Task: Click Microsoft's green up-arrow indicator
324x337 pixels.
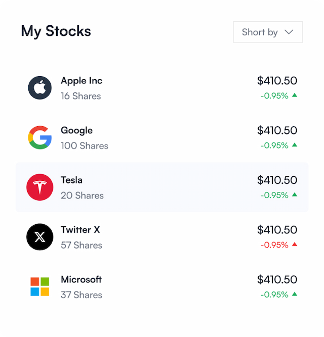Action: point(295,294)
